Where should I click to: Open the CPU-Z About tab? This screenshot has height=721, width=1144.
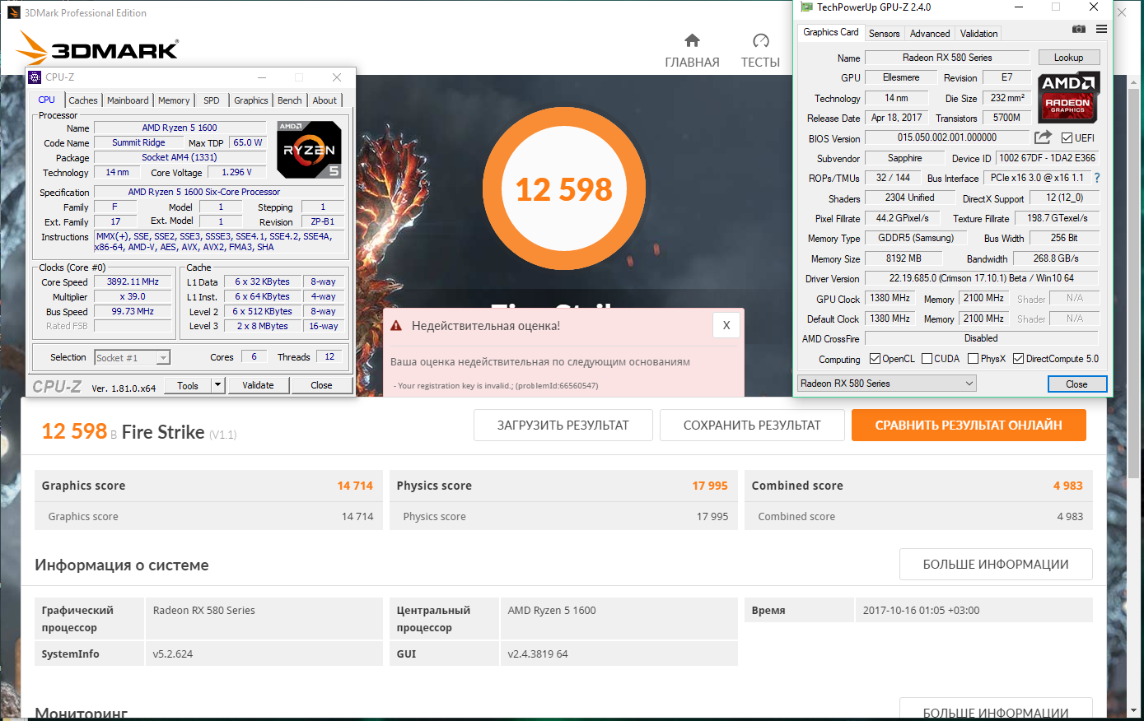coord(325,100)
